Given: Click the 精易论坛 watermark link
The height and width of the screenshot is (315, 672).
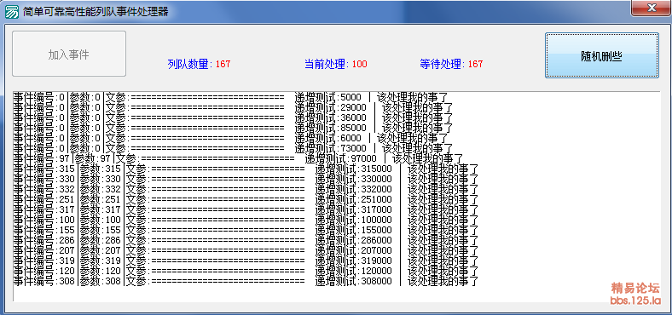Looking at the screenshot, I should pyautogui.click(x=635, y=288).
